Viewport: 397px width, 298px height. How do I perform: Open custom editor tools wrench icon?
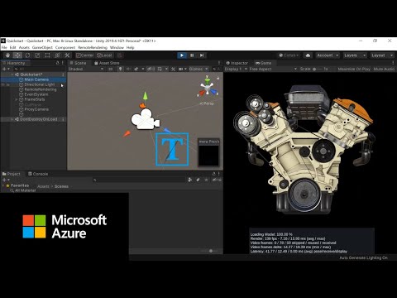pyautogui.click(x=67, y=55)
